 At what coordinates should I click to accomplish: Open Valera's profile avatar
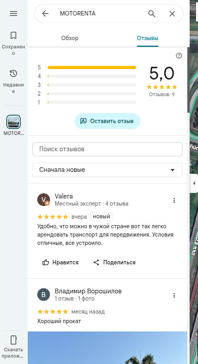point(44,200)
